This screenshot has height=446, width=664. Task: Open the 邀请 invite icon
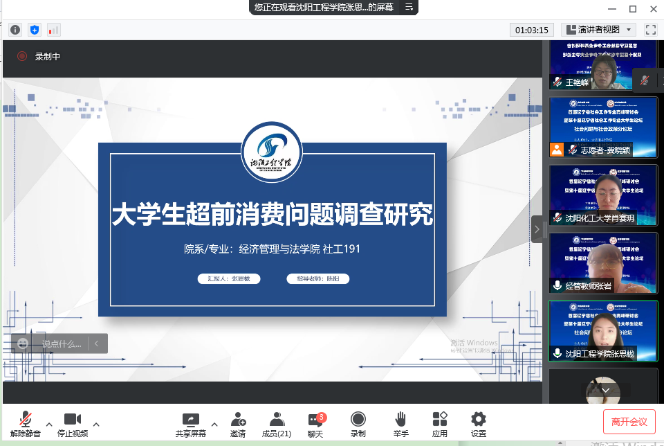238,425
